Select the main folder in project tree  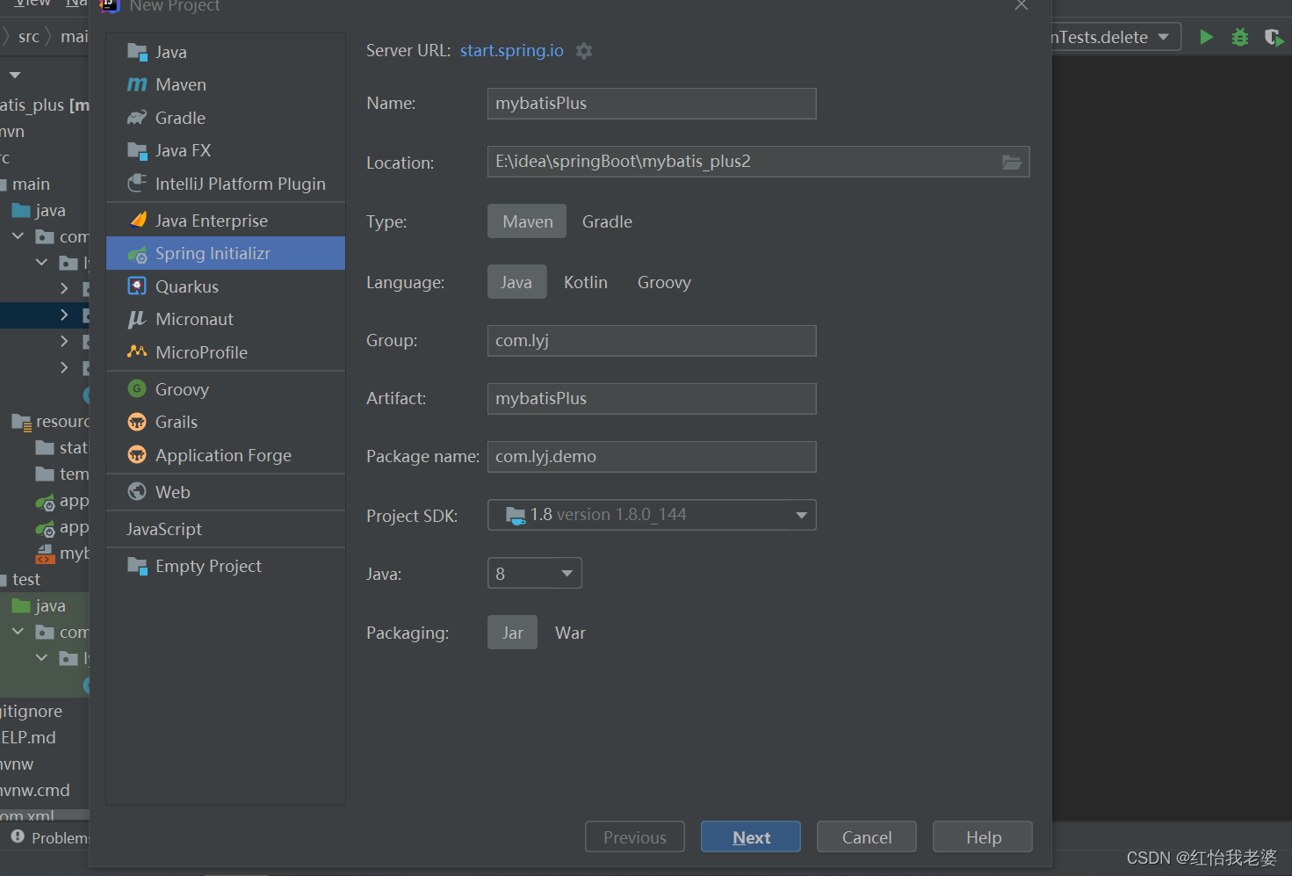coord(31,184)
